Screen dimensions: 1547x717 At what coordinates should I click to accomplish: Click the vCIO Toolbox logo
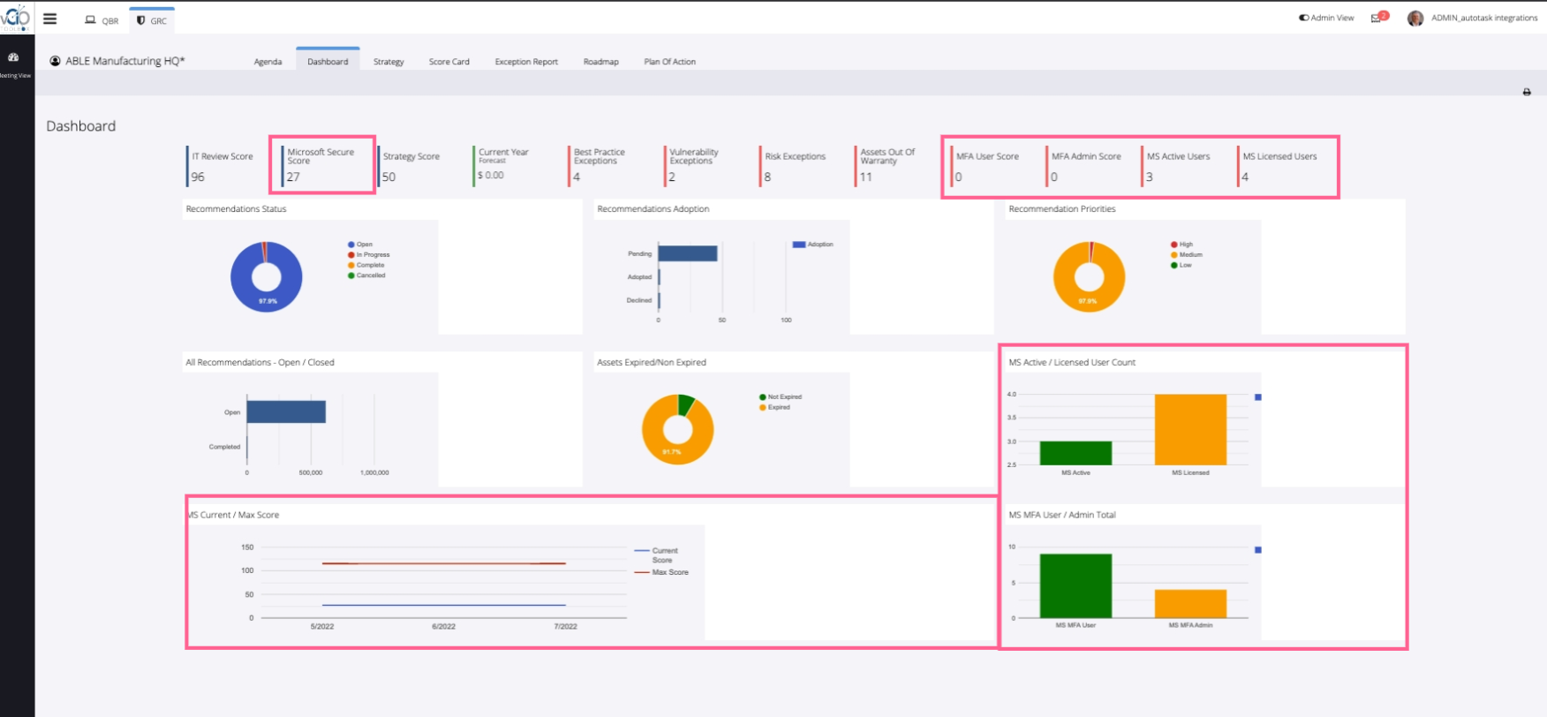(x=17, y=18)
